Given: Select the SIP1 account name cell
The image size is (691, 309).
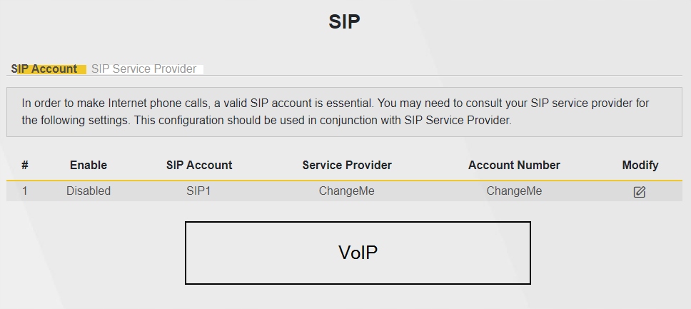Looking at the screenshot, I should 198,191.
